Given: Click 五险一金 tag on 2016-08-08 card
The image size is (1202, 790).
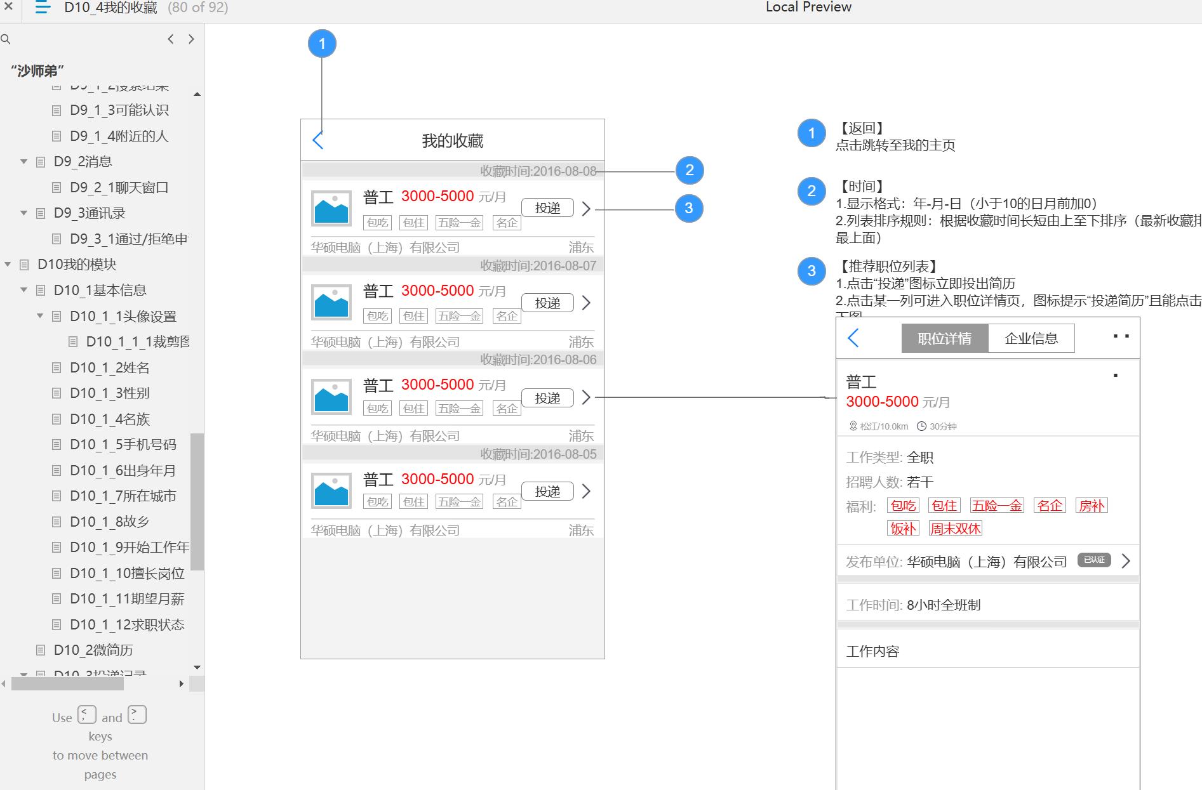Looking at the screenshot, I should pyautogui.click(x=459, y=223).
